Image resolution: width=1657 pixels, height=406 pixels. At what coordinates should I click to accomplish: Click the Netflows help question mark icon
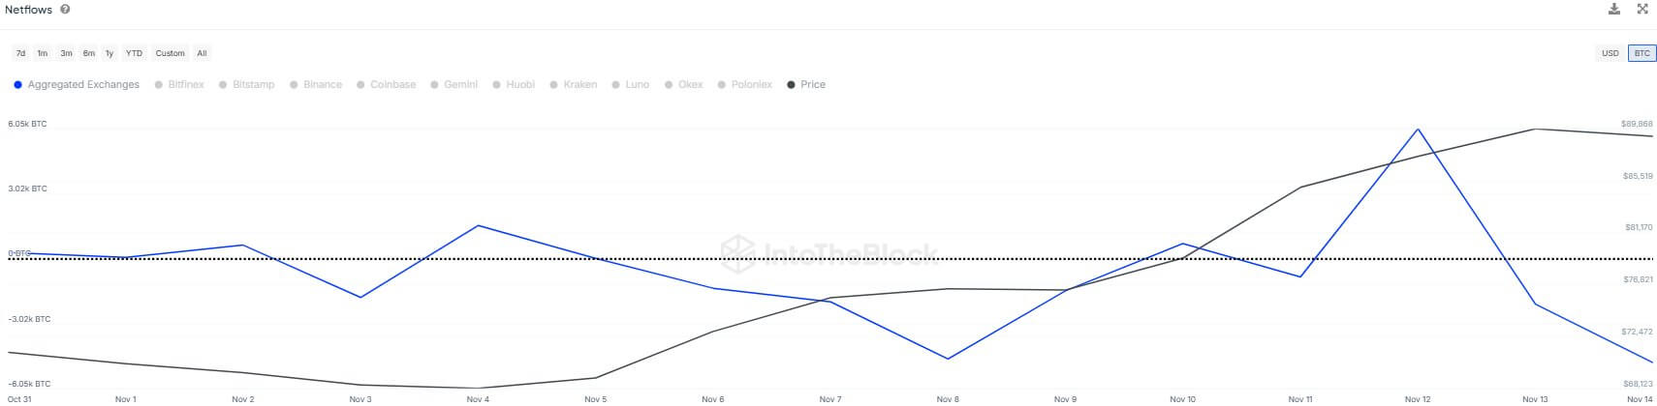click(65, 10)
